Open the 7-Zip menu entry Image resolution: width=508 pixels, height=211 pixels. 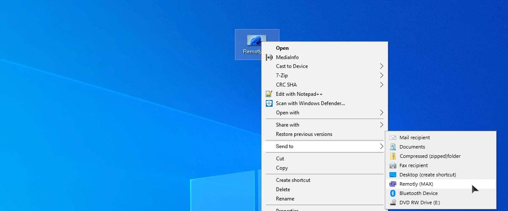click(x=325, y=76)
